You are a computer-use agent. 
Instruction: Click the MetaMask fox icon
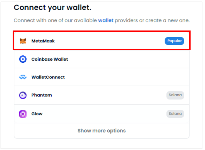pos(23,41)
